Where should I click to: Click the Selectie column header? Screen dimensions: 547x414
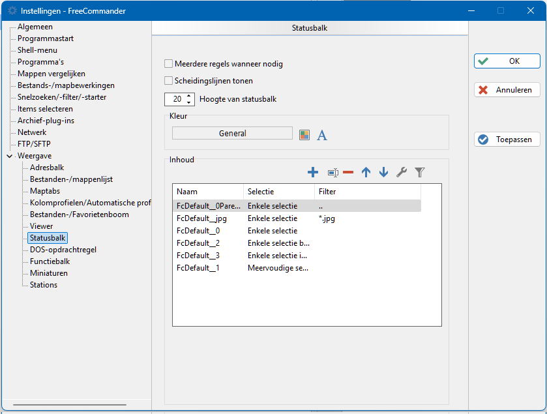pyautogui.click(x=279, y=192)
